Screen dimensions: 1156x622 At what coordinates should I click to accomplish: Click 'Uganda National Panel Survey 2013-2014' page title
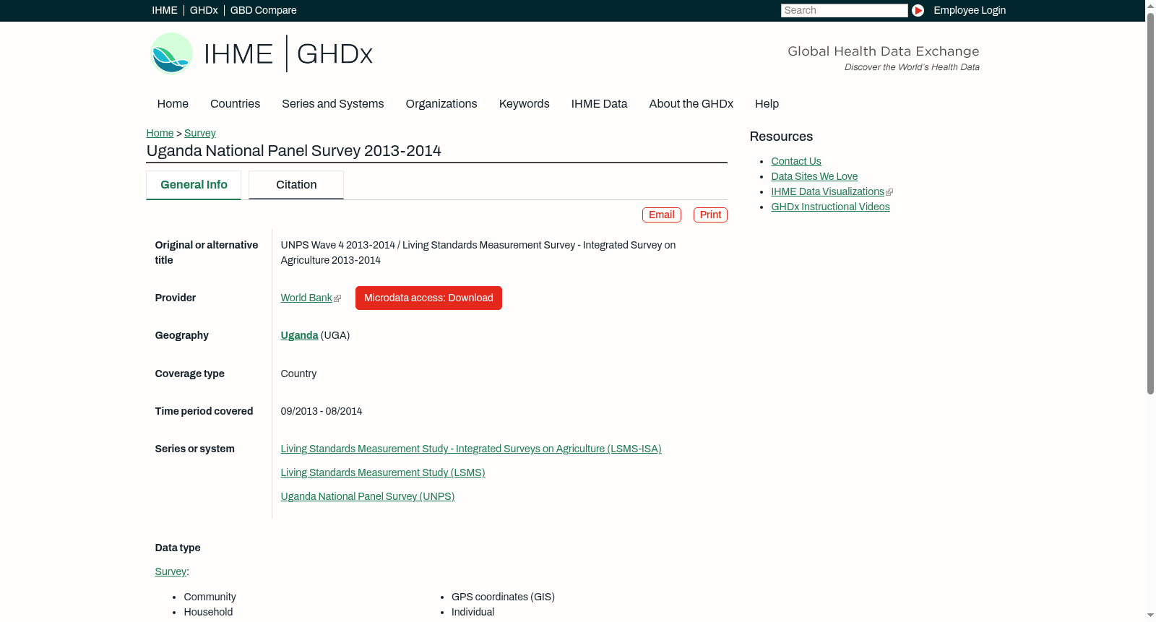point(293,151)
